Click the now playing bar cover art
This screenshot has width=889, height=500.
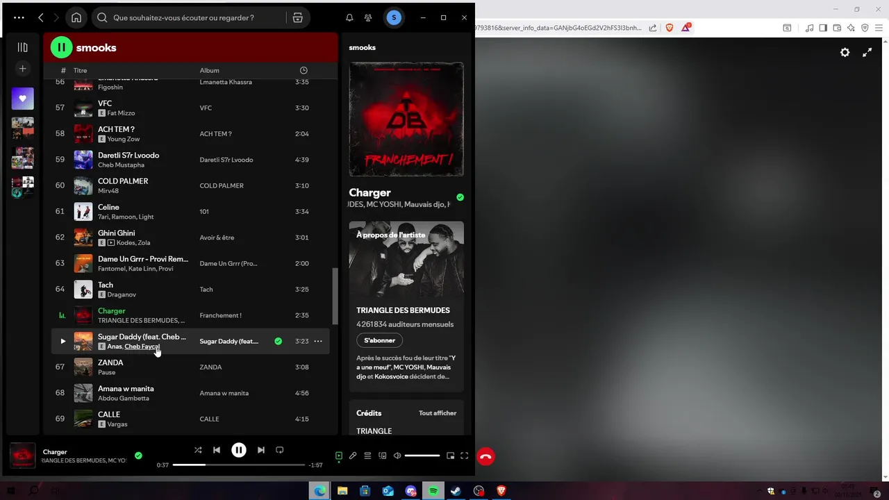click(x=22, y=456)
